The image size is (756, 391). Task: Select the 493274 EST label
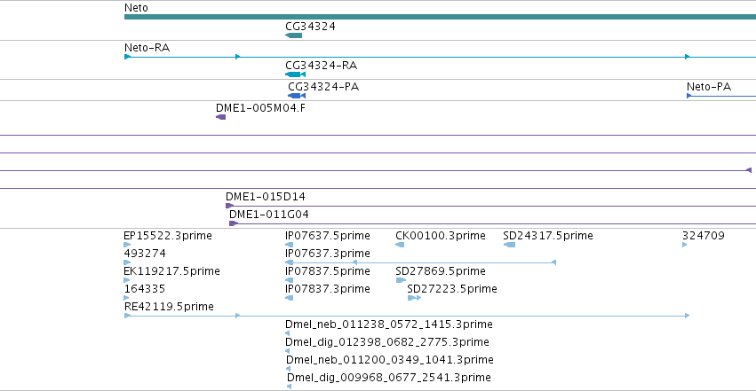[145, 253]
